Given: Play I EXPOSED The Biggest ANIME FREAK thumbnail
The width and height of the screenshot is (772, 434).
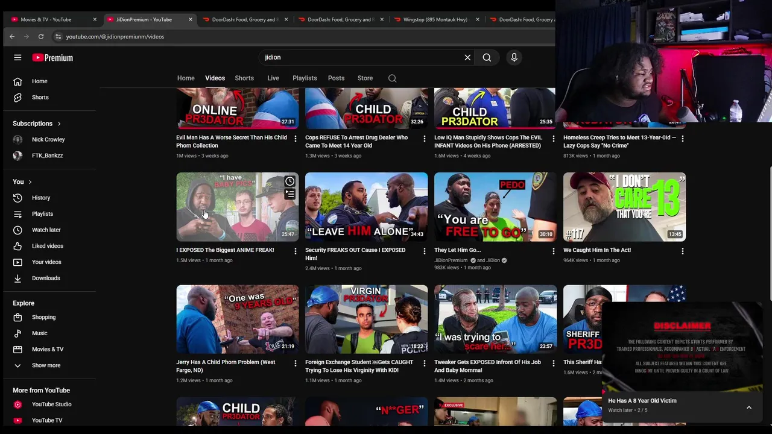Looking at the screenshot, I should [238, 207].
